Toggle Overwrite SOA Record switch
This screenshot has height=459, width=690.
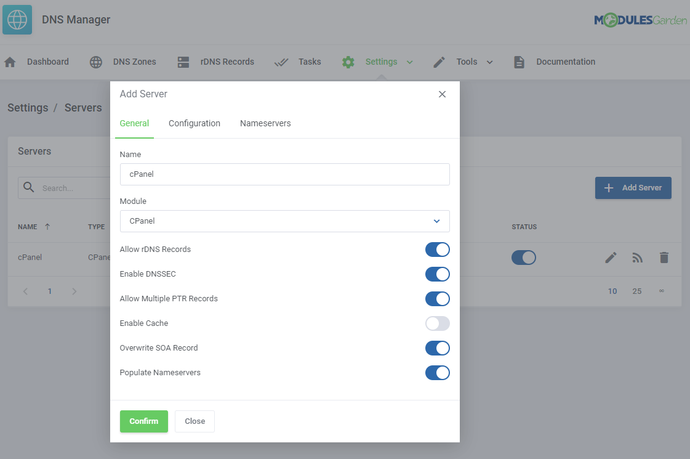click(x=438, y=349)
